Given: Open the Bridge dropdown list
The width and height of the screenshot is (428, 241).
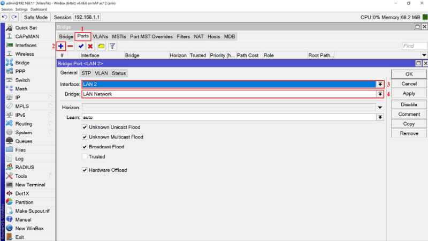Looking at the screenshot, I should [x=380, y=94].
